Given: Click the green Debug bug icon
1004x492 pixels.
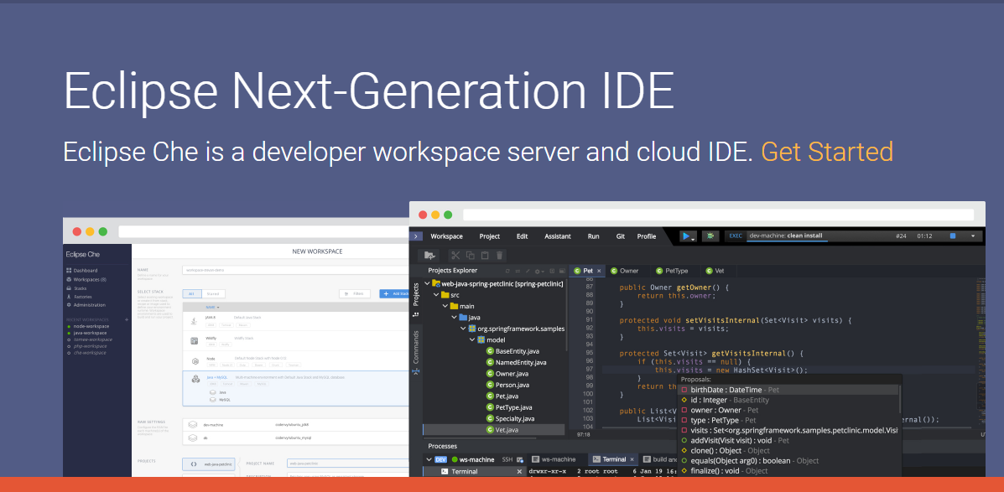Looking at the screenshot, I should coord(710,236).
